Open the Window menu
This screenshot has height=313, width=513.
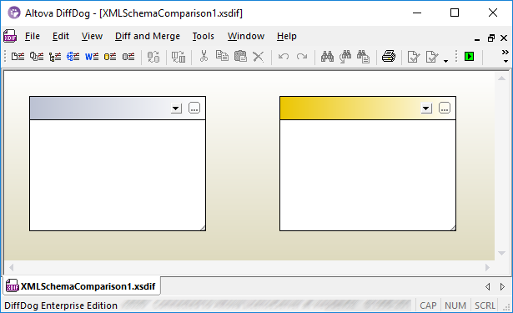(246, 36)
